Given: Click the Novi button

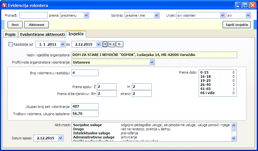Looking at the screenshot, I should (15, 25).
